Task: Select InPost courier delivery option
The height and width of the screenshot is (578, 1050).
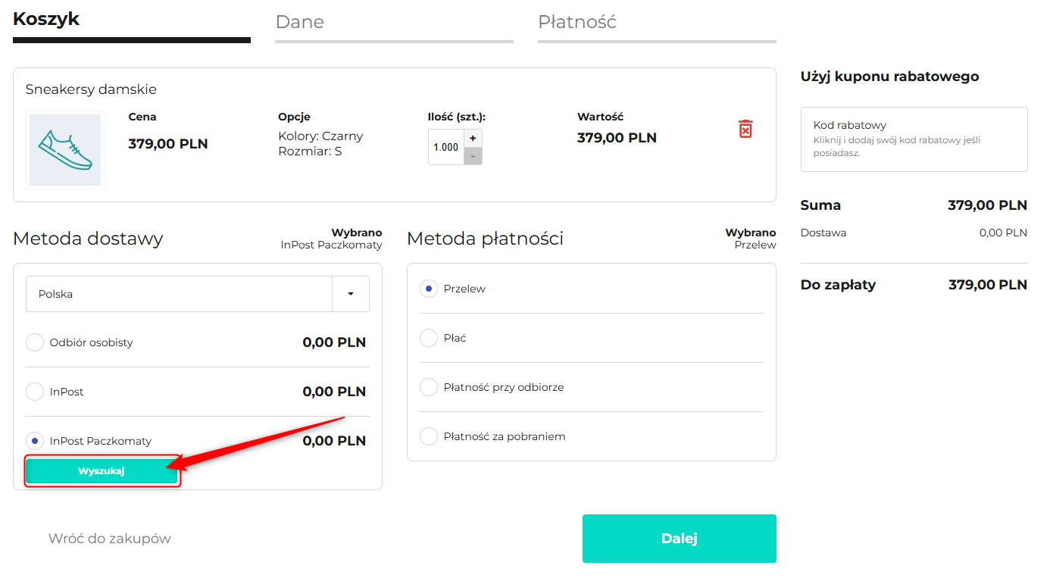Action: pos(35,392)
